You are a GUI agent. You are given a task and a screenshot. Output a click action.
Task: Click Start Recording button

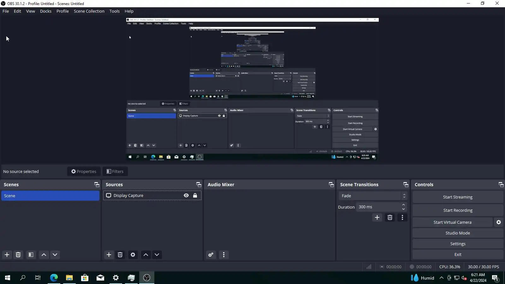[x=458, y=210]
